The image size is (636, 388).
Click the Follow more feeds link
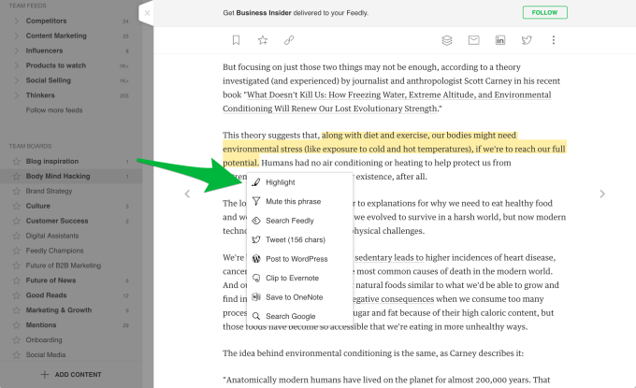pyautogui.click(x=54, y=110)
